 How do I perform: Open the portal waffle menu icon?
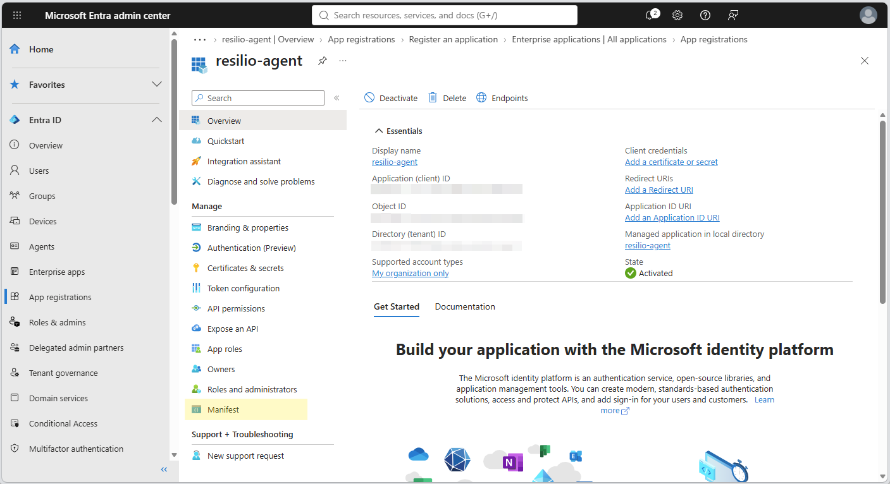(x=17, y=15)
